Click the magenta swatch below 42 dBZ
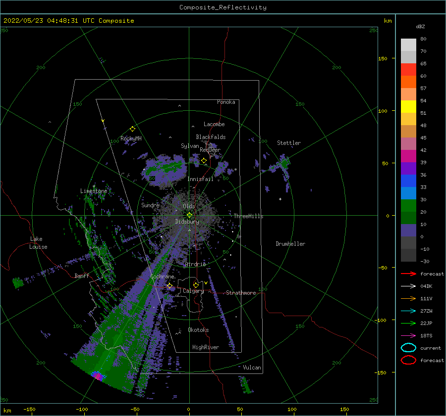This screenshot has height=416, width=446. coord(408,156)
